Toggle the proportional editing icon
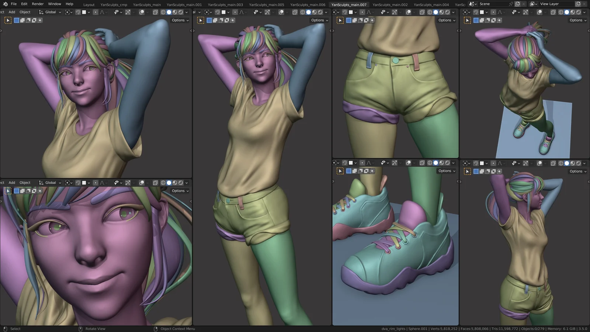Viewport: 590px width, 332px height. coord(96,12)
